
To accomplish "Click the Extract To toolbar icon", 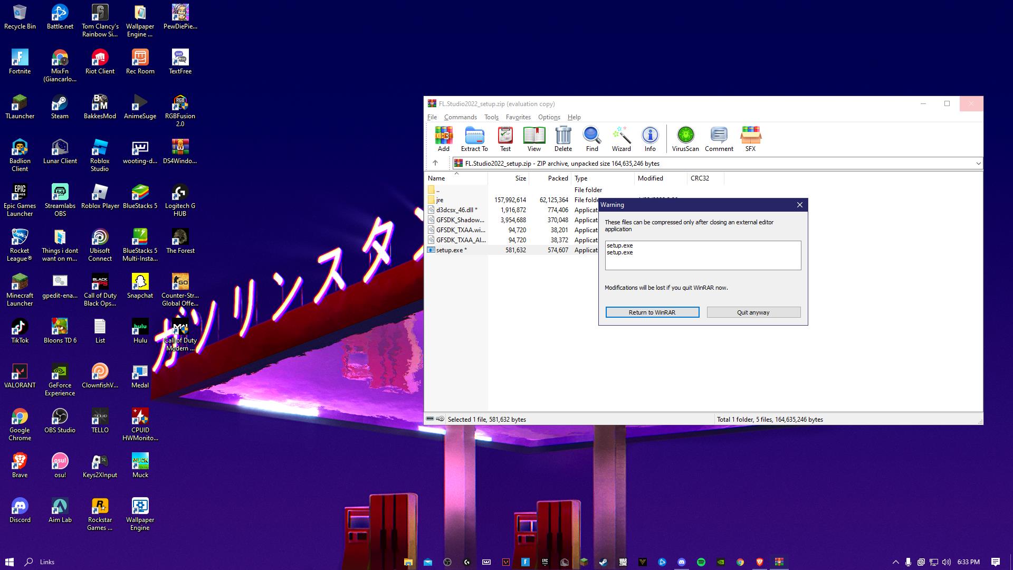I will (x=474, y=139).
